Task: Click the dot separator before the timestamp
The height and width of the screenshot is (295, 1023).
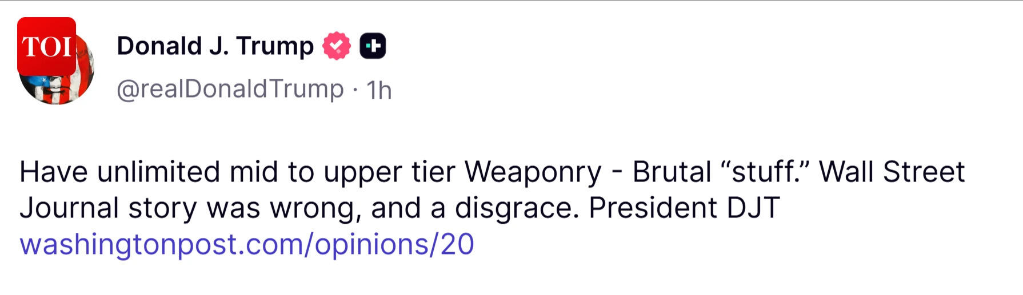Action: click(355, 90)
